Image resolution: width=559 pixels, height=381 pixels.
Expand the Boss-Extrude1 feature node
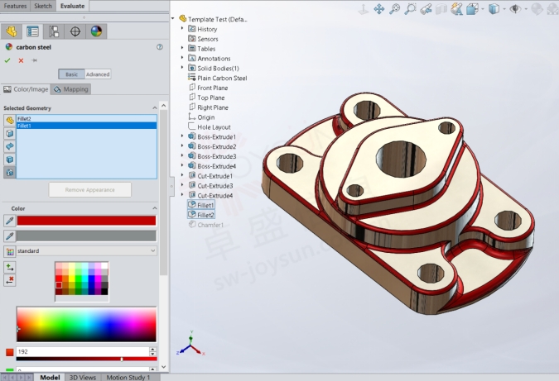click(x=182, y=136)
